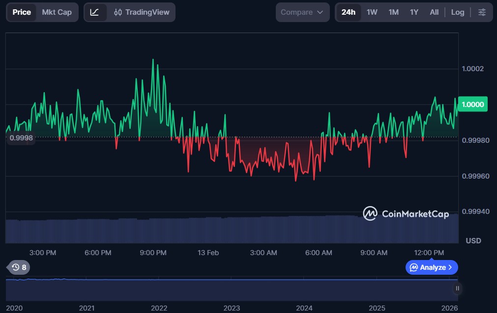Select the 24h time range
The width and height of the screenshot is (497, 313).
pyautogui.click(x=349, y=12)
